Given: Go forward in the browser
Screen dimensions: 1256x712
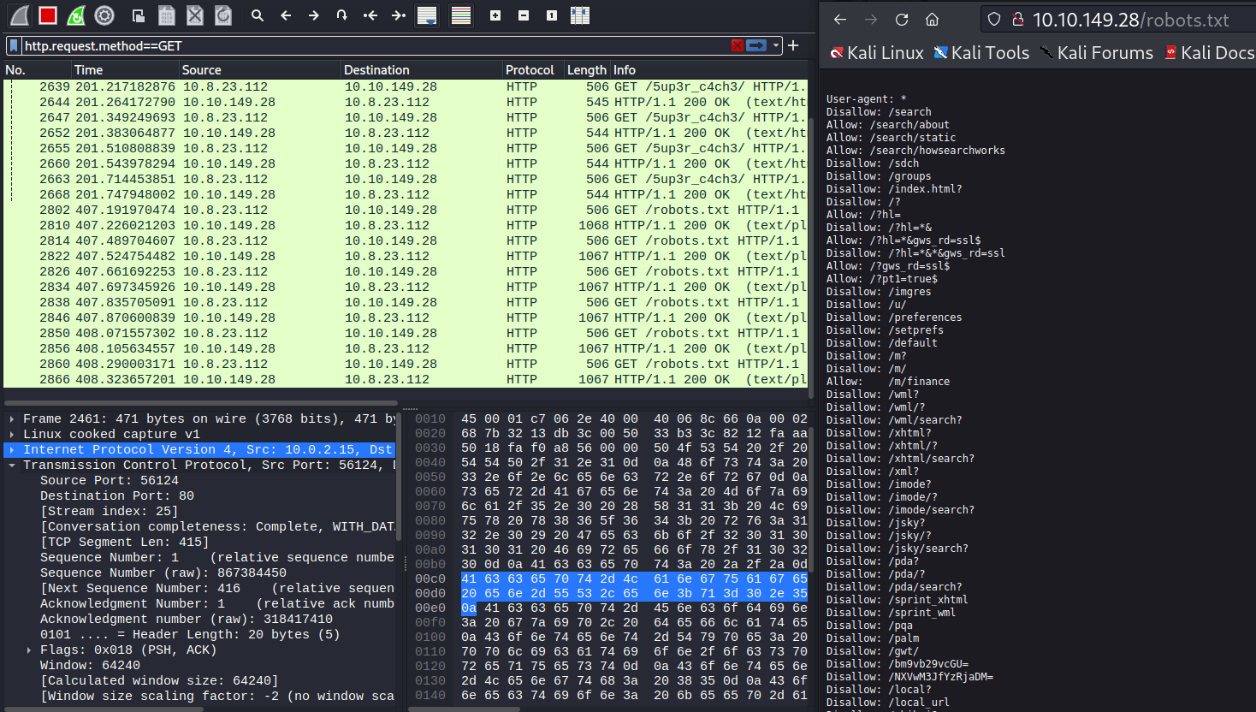Looking at the screenshot, I should [x=871, y=20].
